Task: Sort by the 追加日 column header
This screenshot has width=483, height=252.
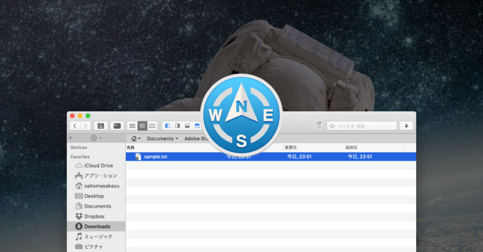Action: (351, 148)
